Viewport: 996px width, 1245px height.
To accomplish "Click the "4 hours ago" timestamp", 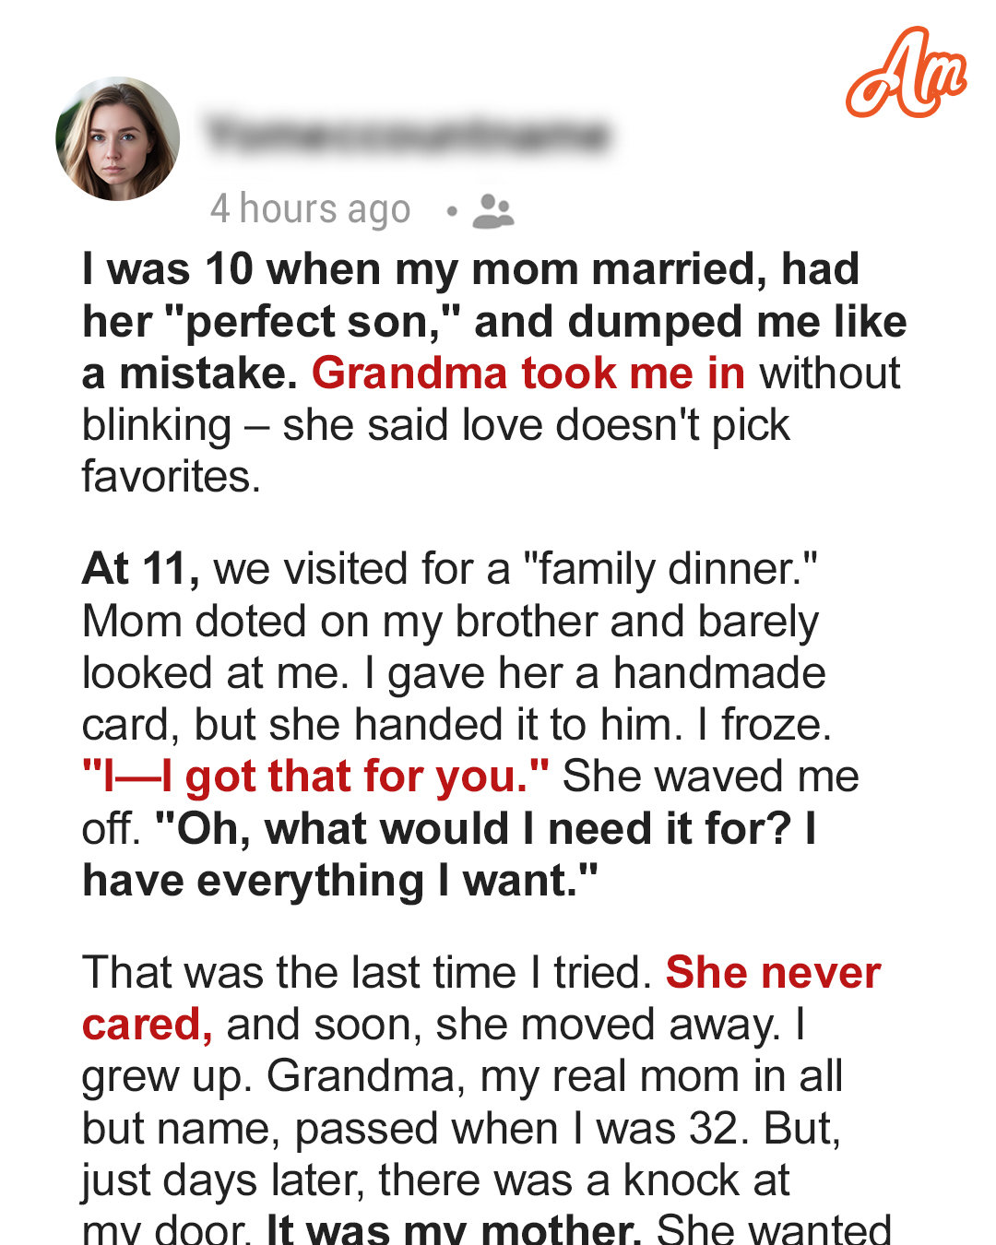I will pyautogui.click(x=310, y=209).
